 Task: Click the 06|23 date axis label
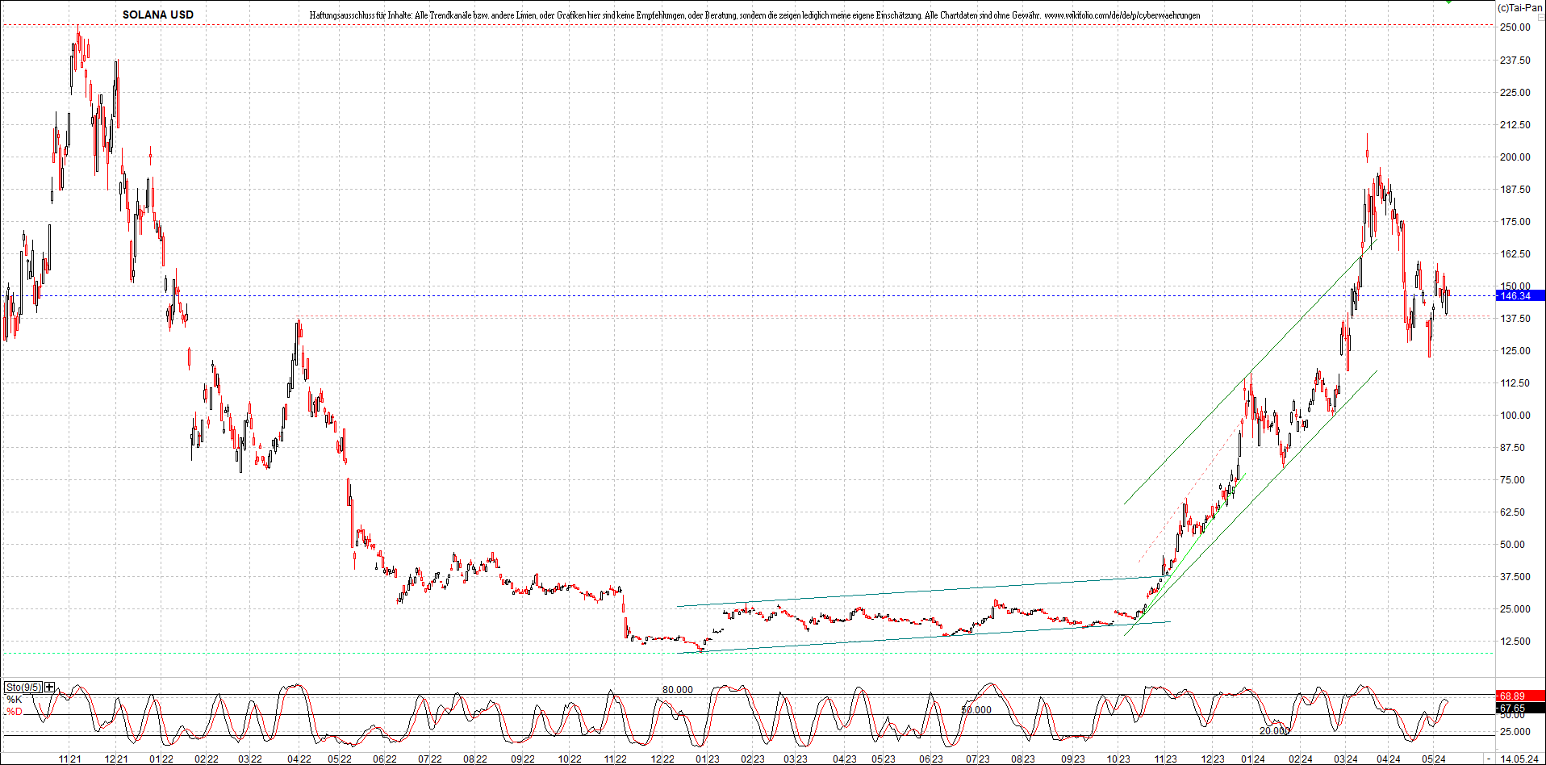coord(931,759)
